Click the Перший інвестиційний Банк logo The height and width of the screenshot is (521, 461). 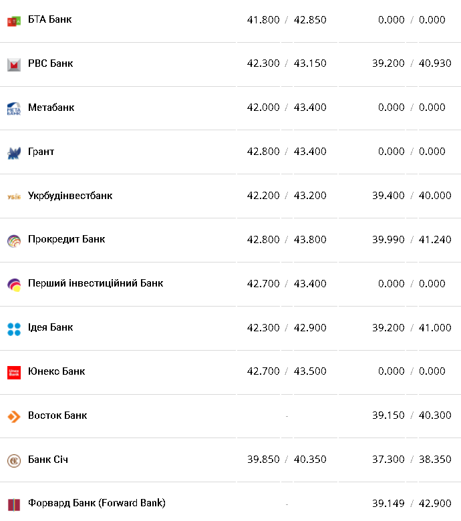[14, 285]
